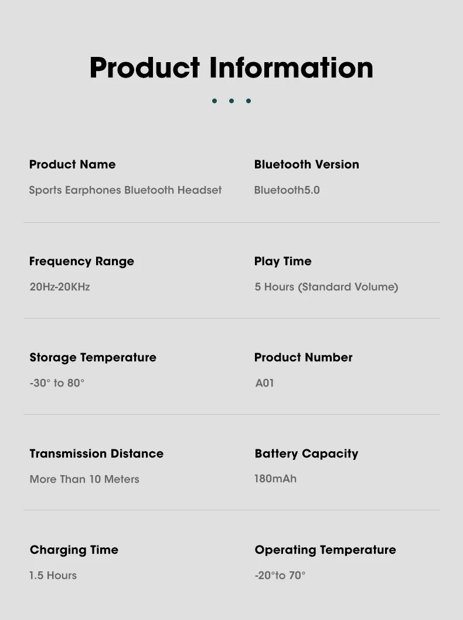Select the Play Time label

click(x=283, y=262)
